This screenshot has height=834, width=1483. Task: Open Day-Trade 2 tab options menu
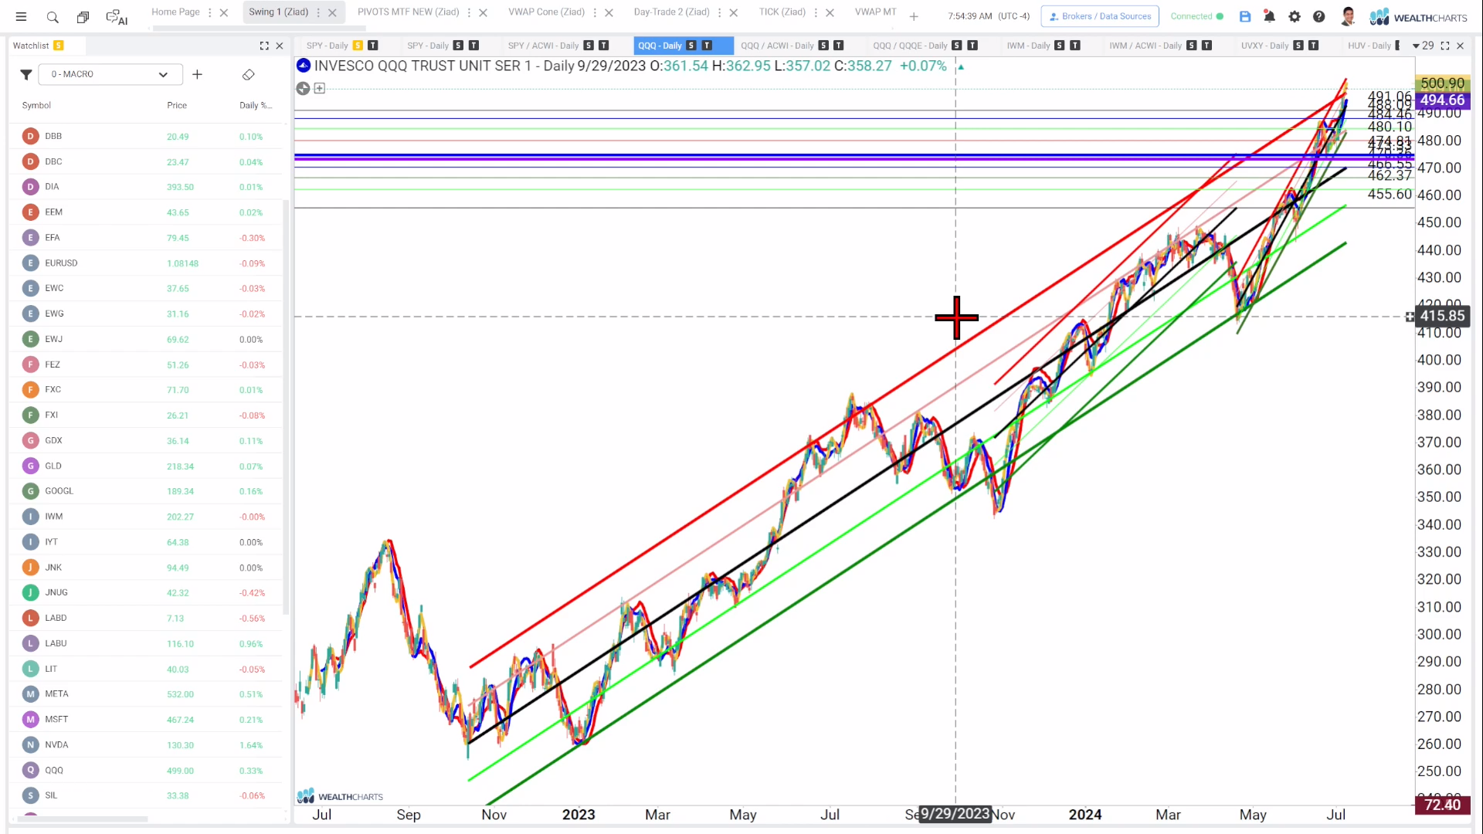pos(720,12)
